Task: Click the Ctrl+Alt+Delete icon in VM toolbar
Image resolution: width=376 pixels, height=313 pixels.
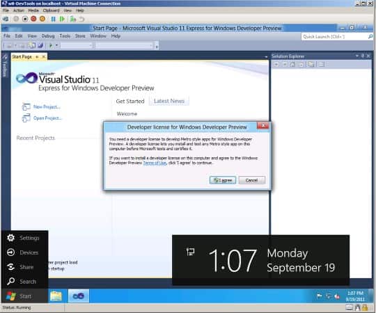Action: (6, 19)
